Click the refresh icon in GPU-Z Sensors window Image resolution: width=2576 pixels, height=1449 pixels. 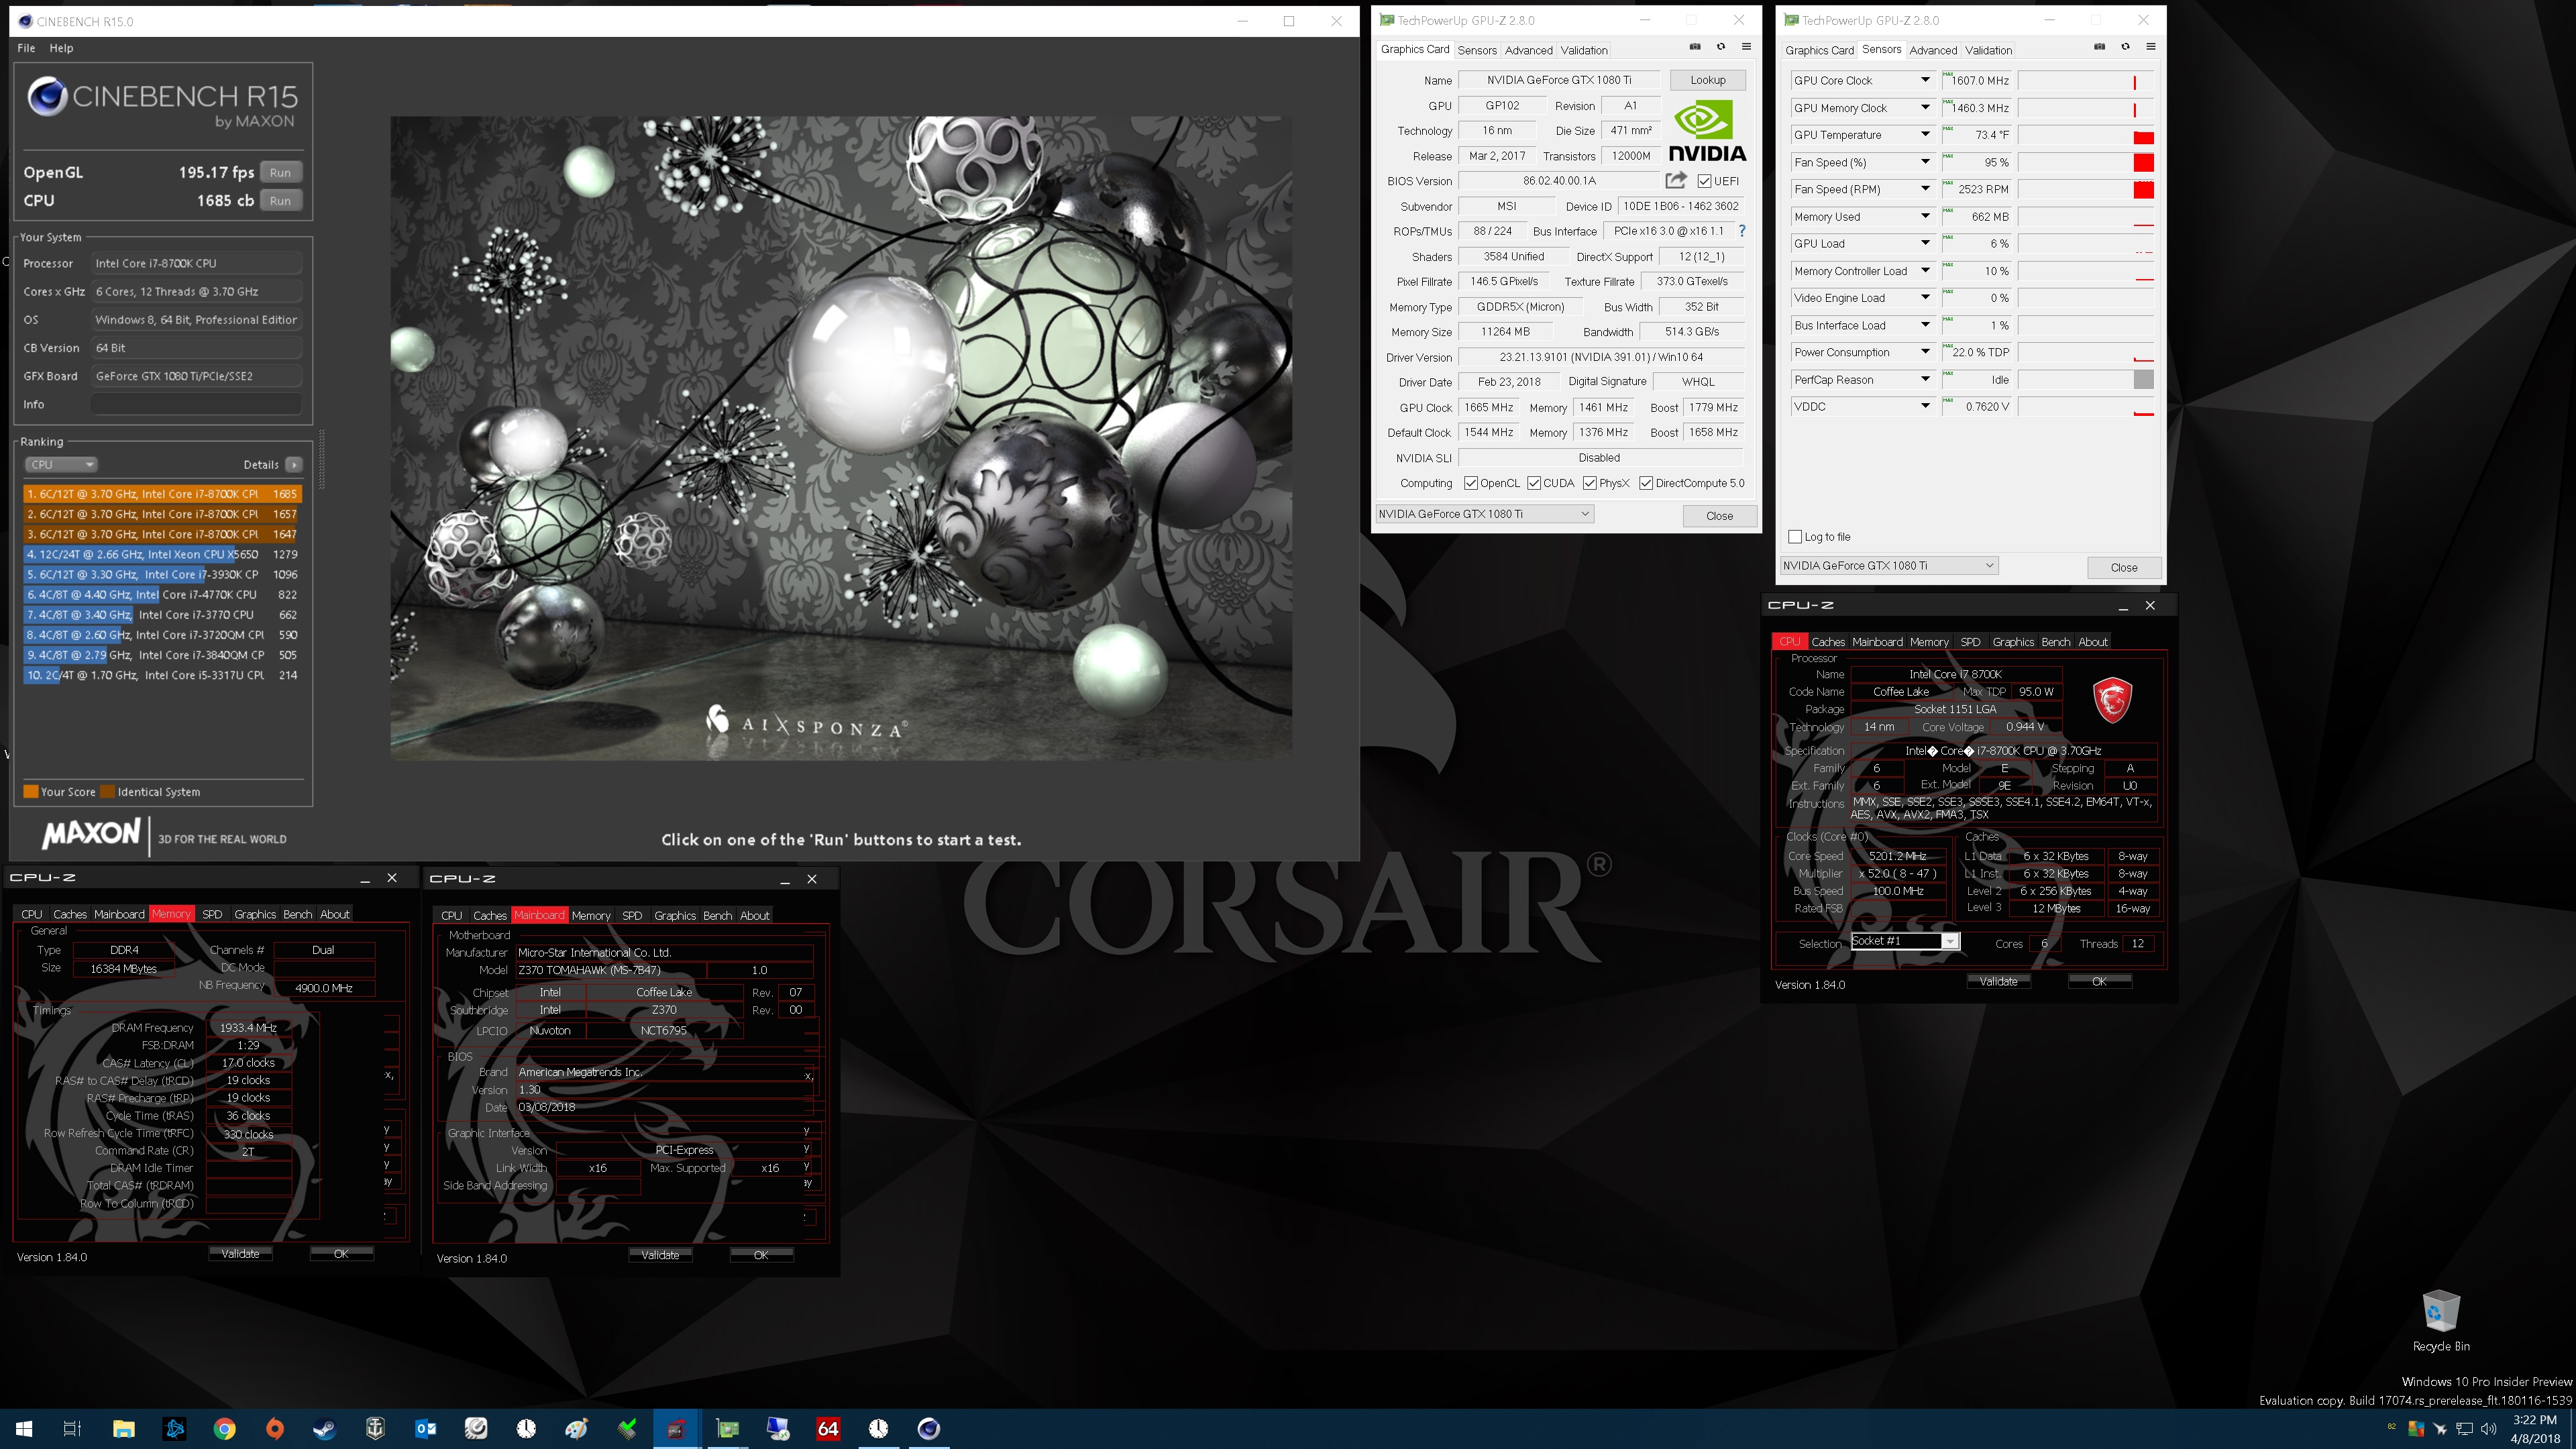[2125, 47]
